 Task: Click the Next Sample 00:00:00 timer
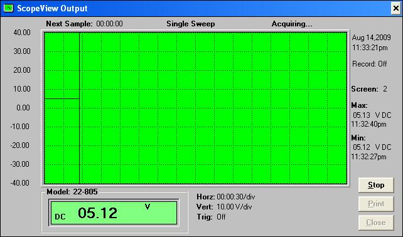point(84,24)
